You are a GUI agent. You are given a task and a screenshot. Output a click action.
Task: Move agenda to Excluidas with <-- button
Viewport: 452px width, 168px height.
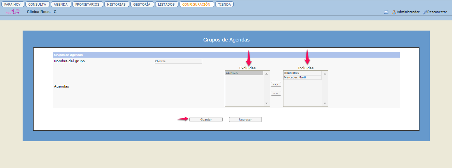[276, 93]
